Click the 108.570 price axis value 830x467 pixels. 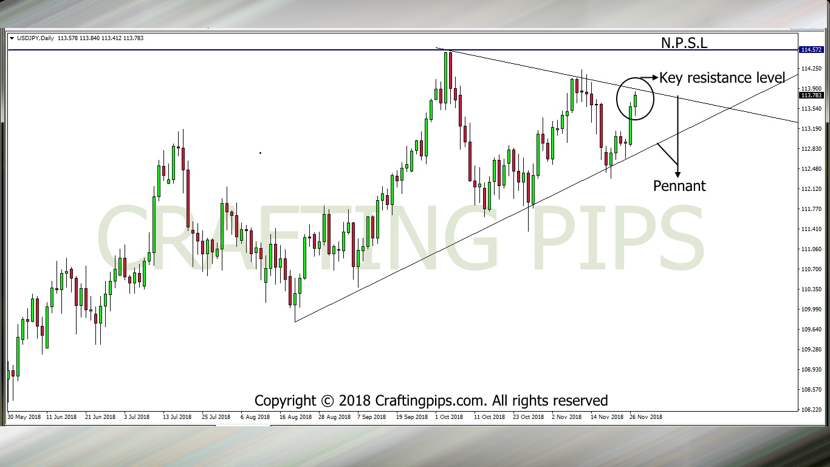(811, 390)
